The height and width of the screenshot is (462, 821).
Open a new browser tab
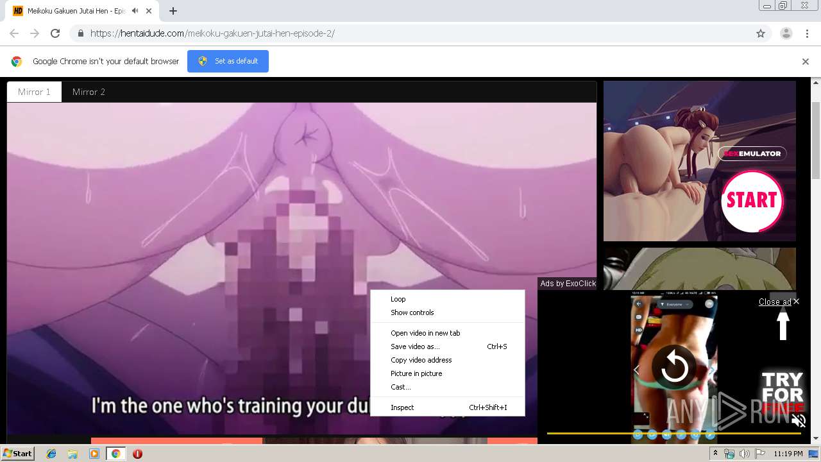click(173, 11)
